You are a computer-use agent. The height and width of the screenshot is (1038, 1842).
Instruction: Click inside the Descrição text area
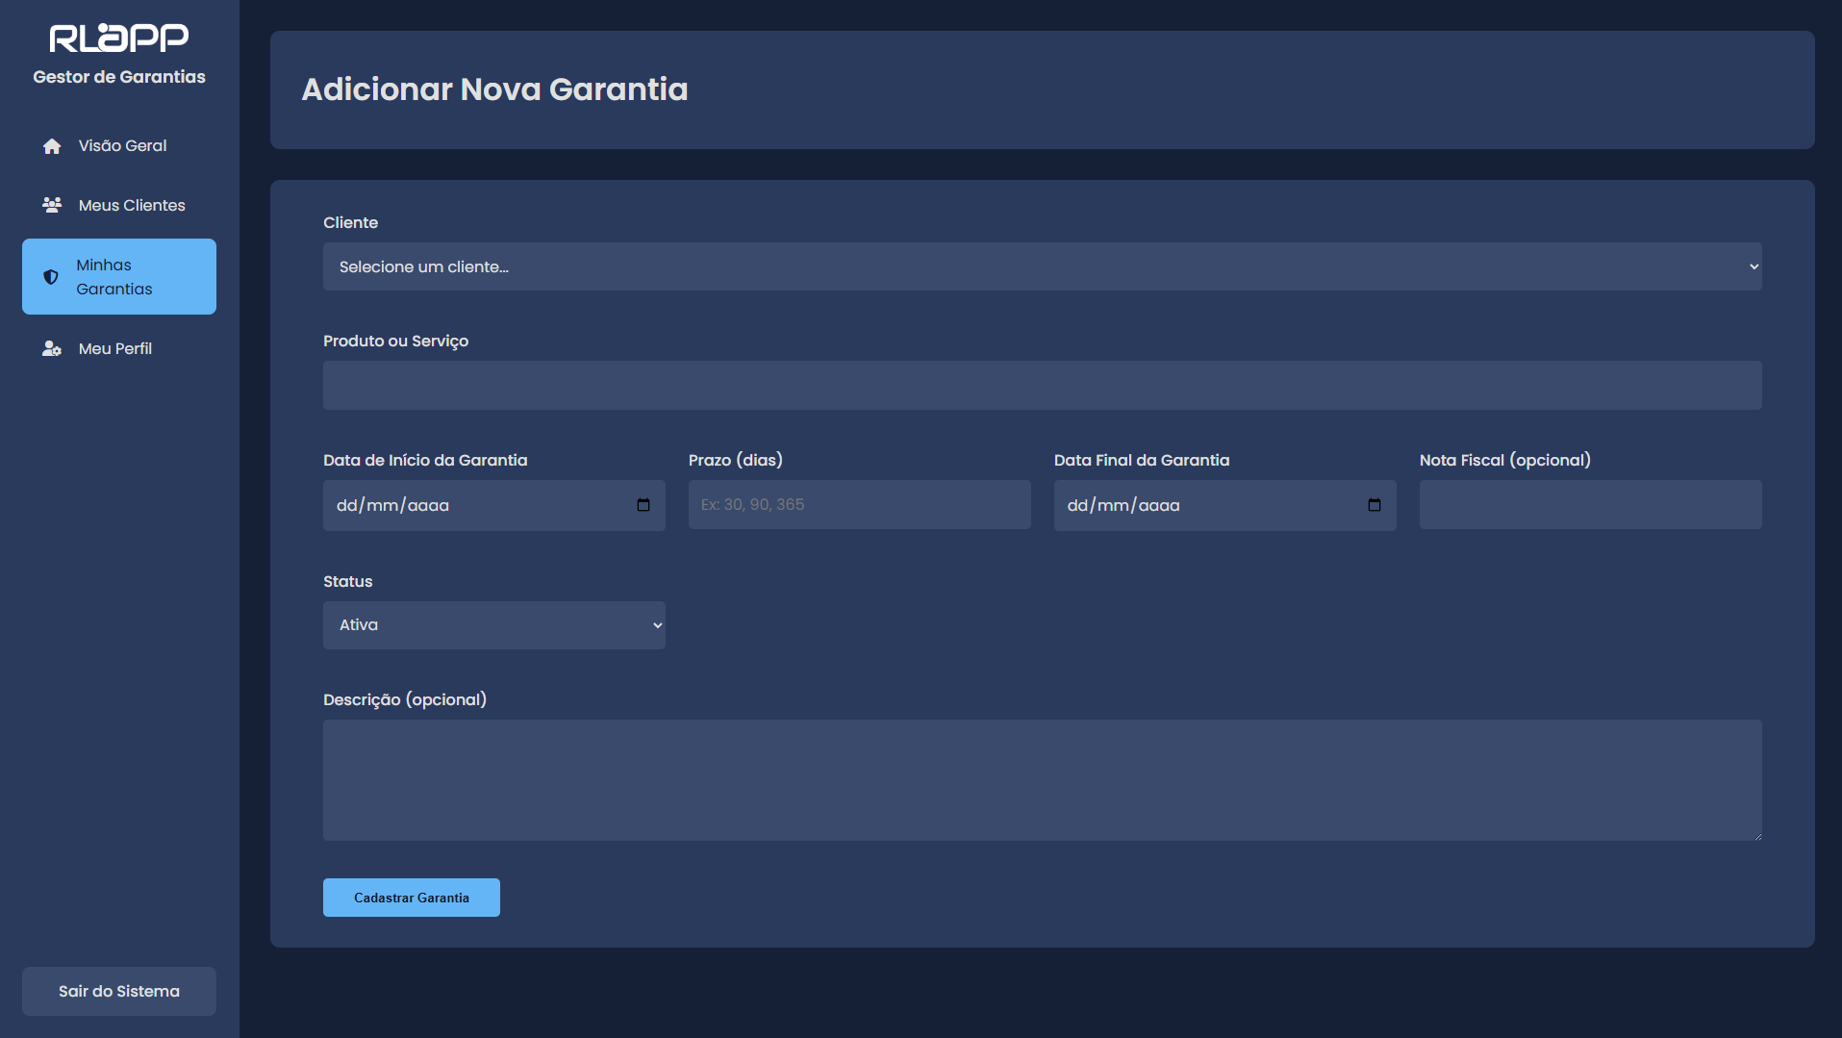click(x=1042, y=779)
